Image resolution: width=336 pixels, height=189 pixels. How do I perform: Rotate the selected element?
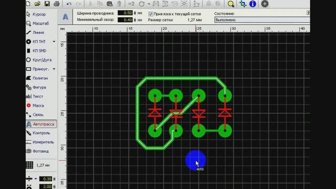142,4
